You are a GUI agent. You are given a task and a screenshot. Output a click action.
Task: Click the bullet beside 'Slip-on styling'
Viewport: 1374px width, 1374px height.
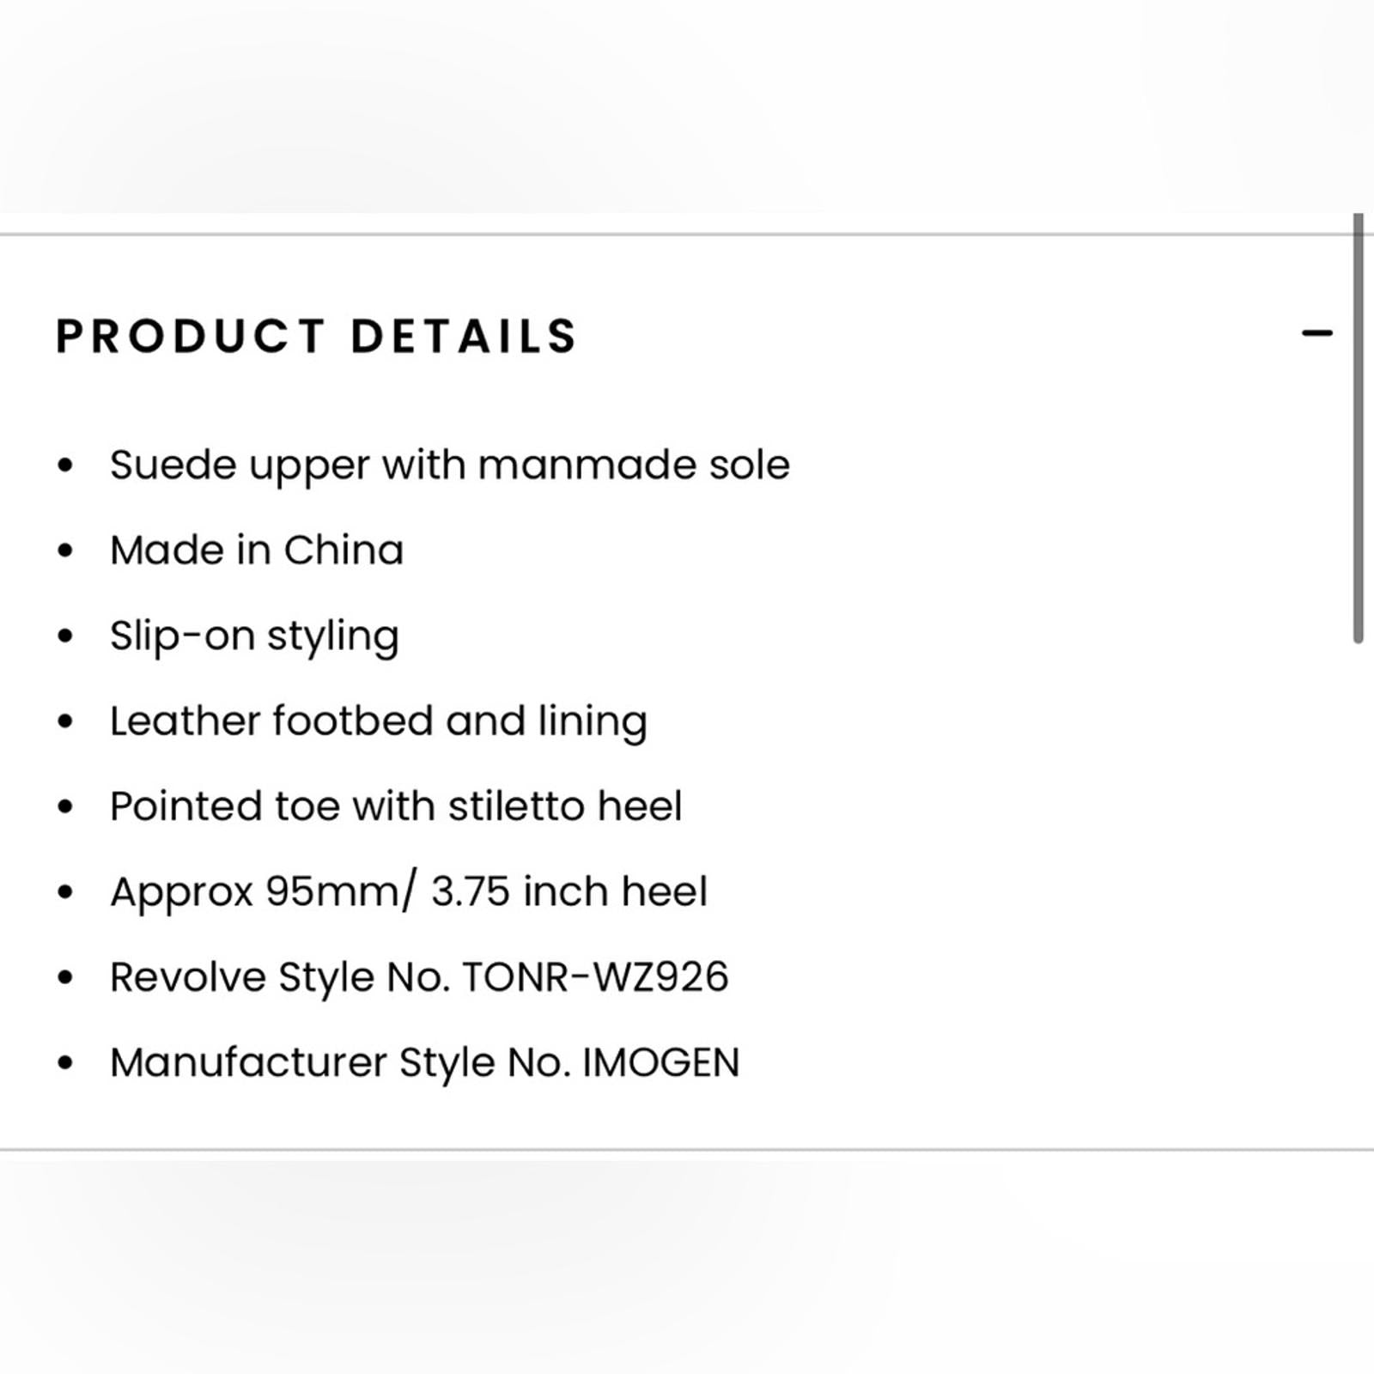pyautogui.click(x=65, y=636)
